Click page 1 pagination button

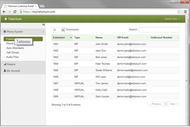tap(166, 104)
